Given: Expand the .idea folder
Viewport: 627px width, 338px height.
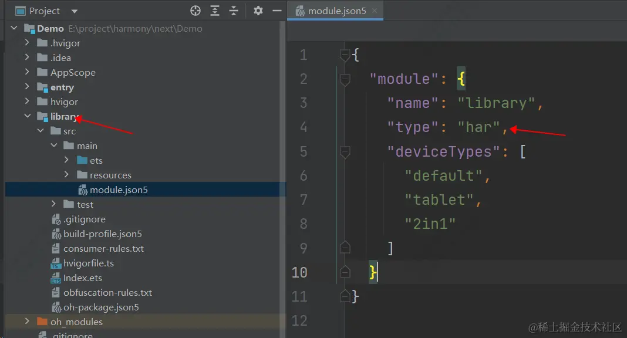Looking at the screenshot, I should (x=27, y=57).
